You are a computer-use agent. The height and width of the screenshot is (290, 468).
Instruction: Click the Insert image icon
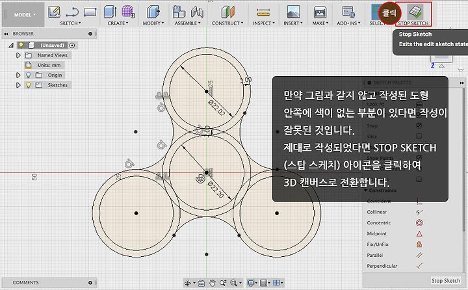coord(293,12)
